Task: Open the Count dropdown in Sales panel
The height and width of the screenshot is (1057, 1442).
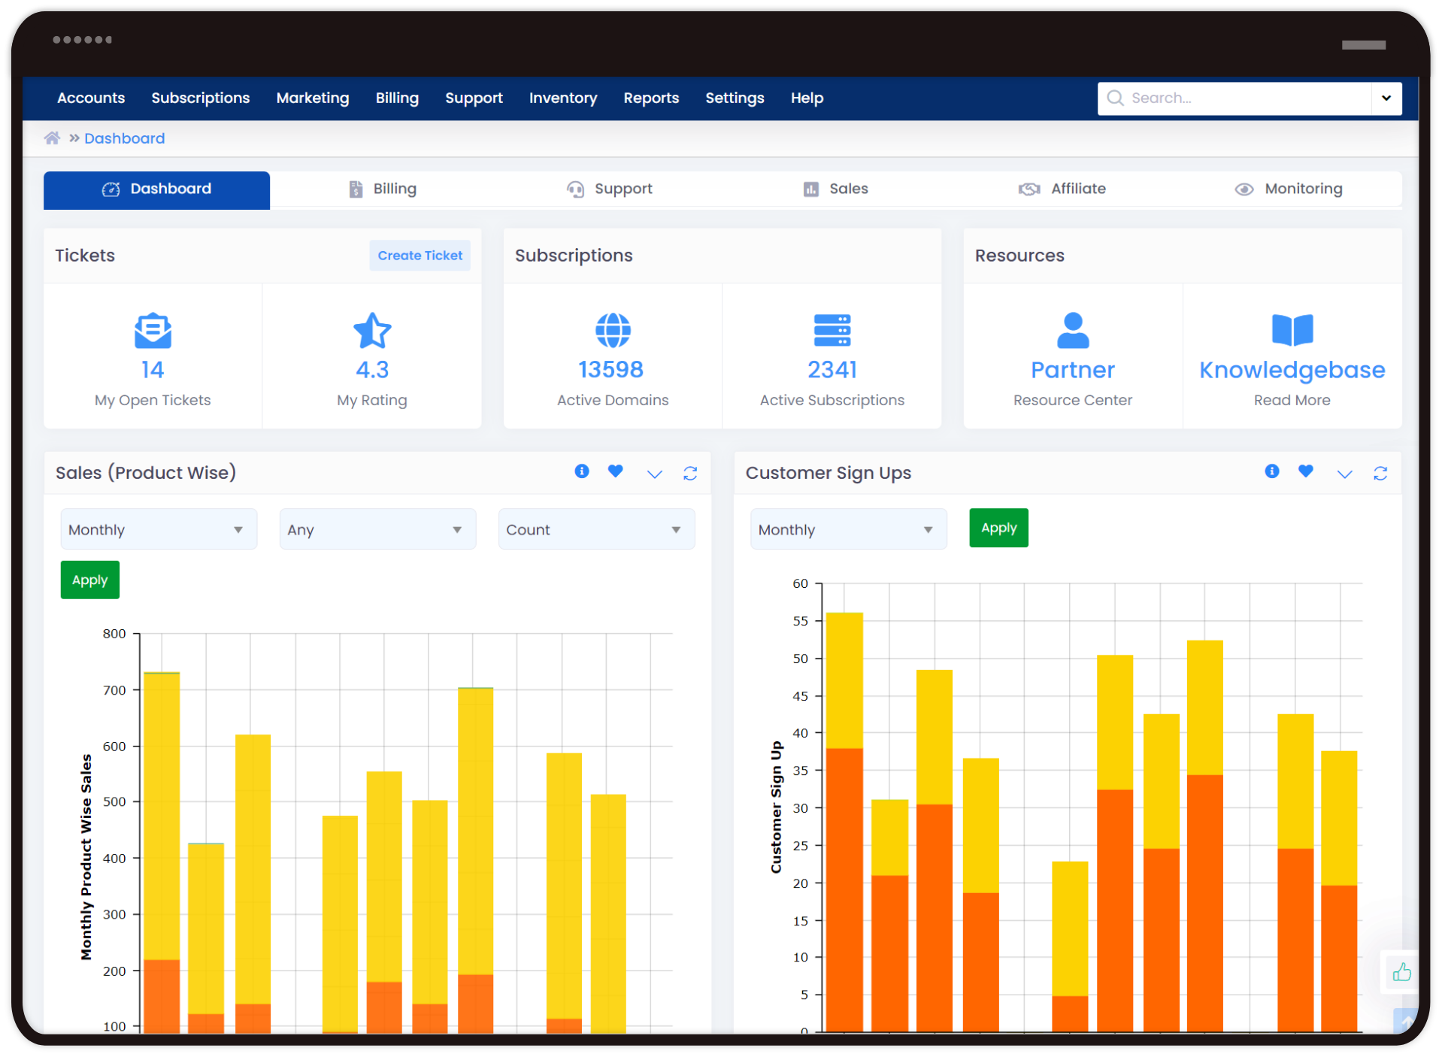Action: tap(595, 529)
